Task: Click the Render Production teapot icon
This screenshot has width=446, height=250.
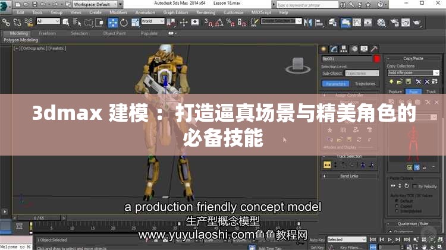Action: [417, 23]
